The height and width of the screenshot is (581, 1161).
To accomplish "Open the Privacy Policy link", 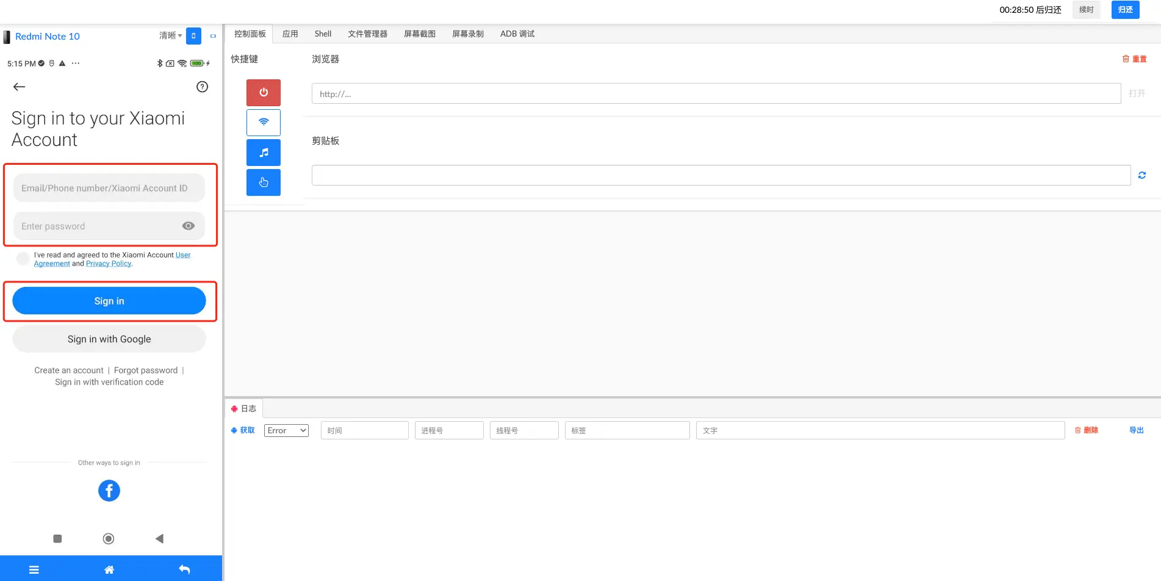I will point(109,264).
